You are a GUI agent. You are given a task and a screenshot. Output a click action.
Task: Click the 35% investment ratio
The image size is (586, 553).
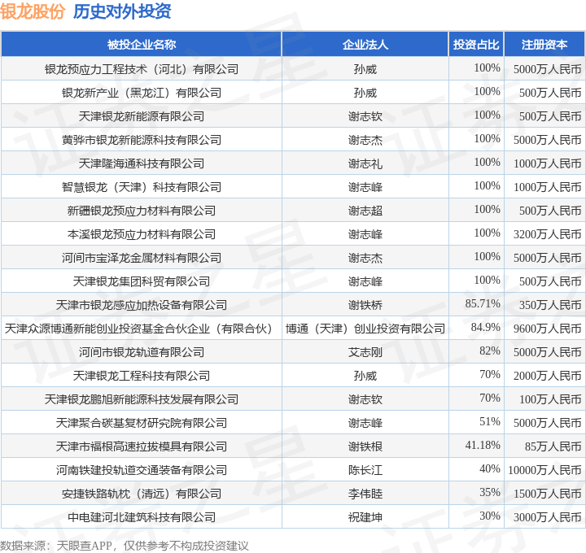coord(490,492)
